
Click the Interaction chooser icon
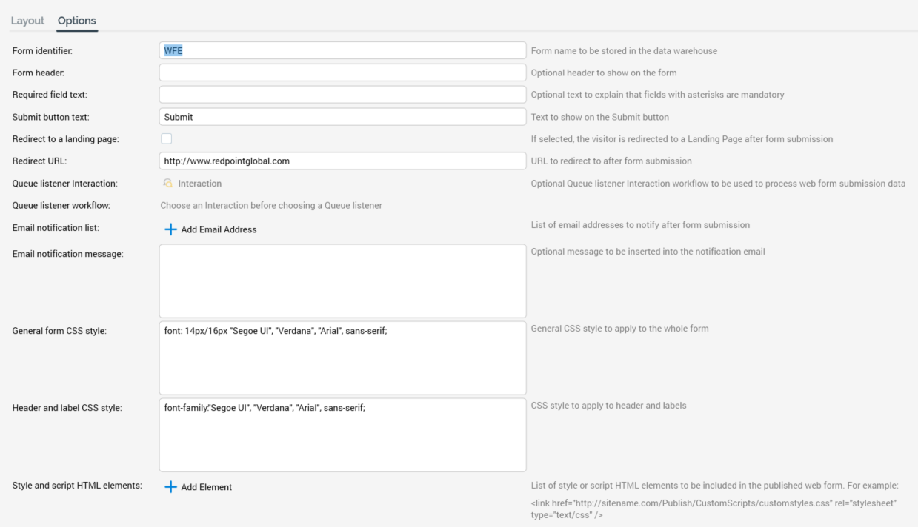tap(168, 184)
